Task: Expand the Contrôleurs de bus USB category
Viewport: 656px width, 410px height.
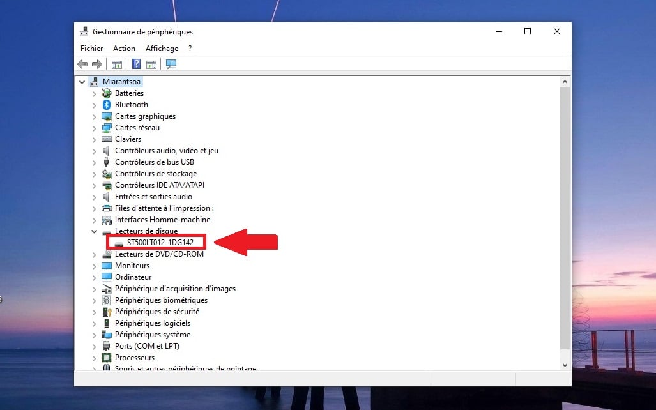Action: pyautogui.click(x=94, y=162)
